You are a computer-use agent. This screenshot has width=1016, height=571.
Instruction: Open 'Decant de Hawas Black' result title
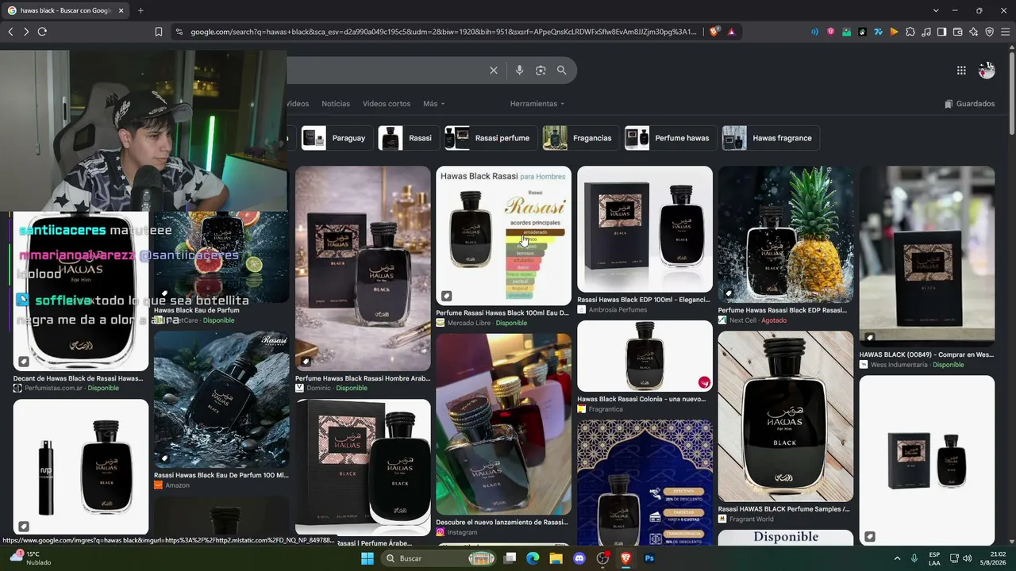click(x=79, y=378)
